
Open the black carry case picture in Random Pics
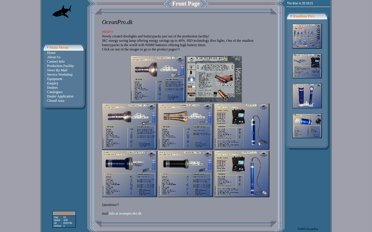click(307, 66)
